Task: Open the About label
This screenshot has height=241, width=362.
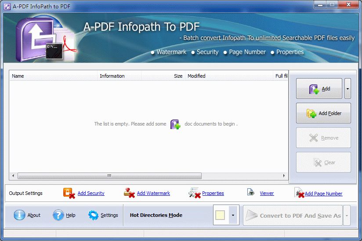Action: [34, 215]
